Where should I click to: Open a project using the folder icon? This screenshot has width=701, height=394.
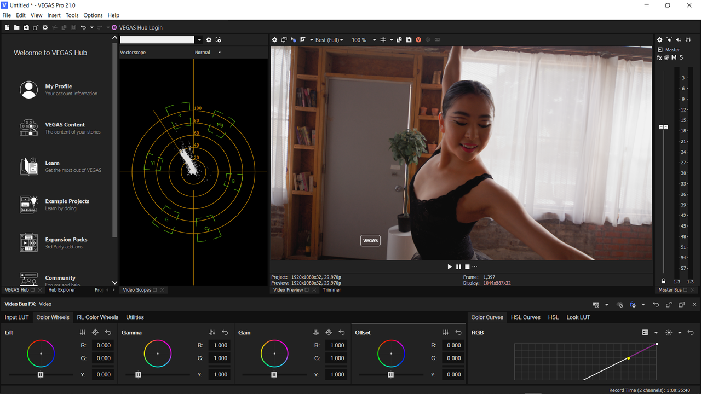[x=16, y=27]
